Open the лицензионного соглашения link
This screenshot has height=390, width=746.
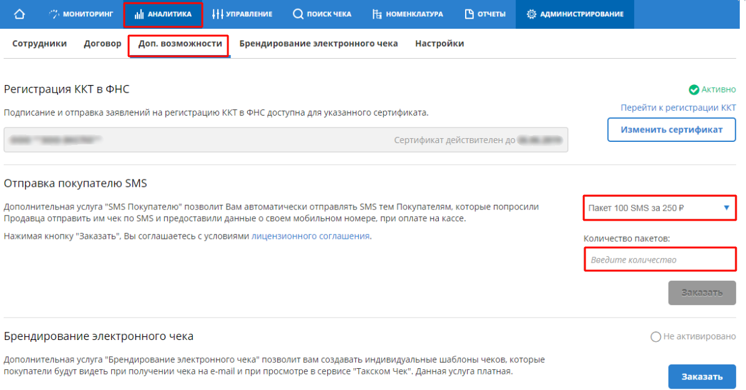coord(310,236)
